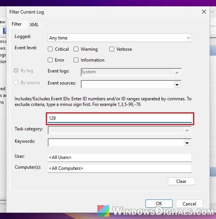The image size is (216, 219).
Task: Enable the Critical event level checkbox
Action: click(50, 49)
